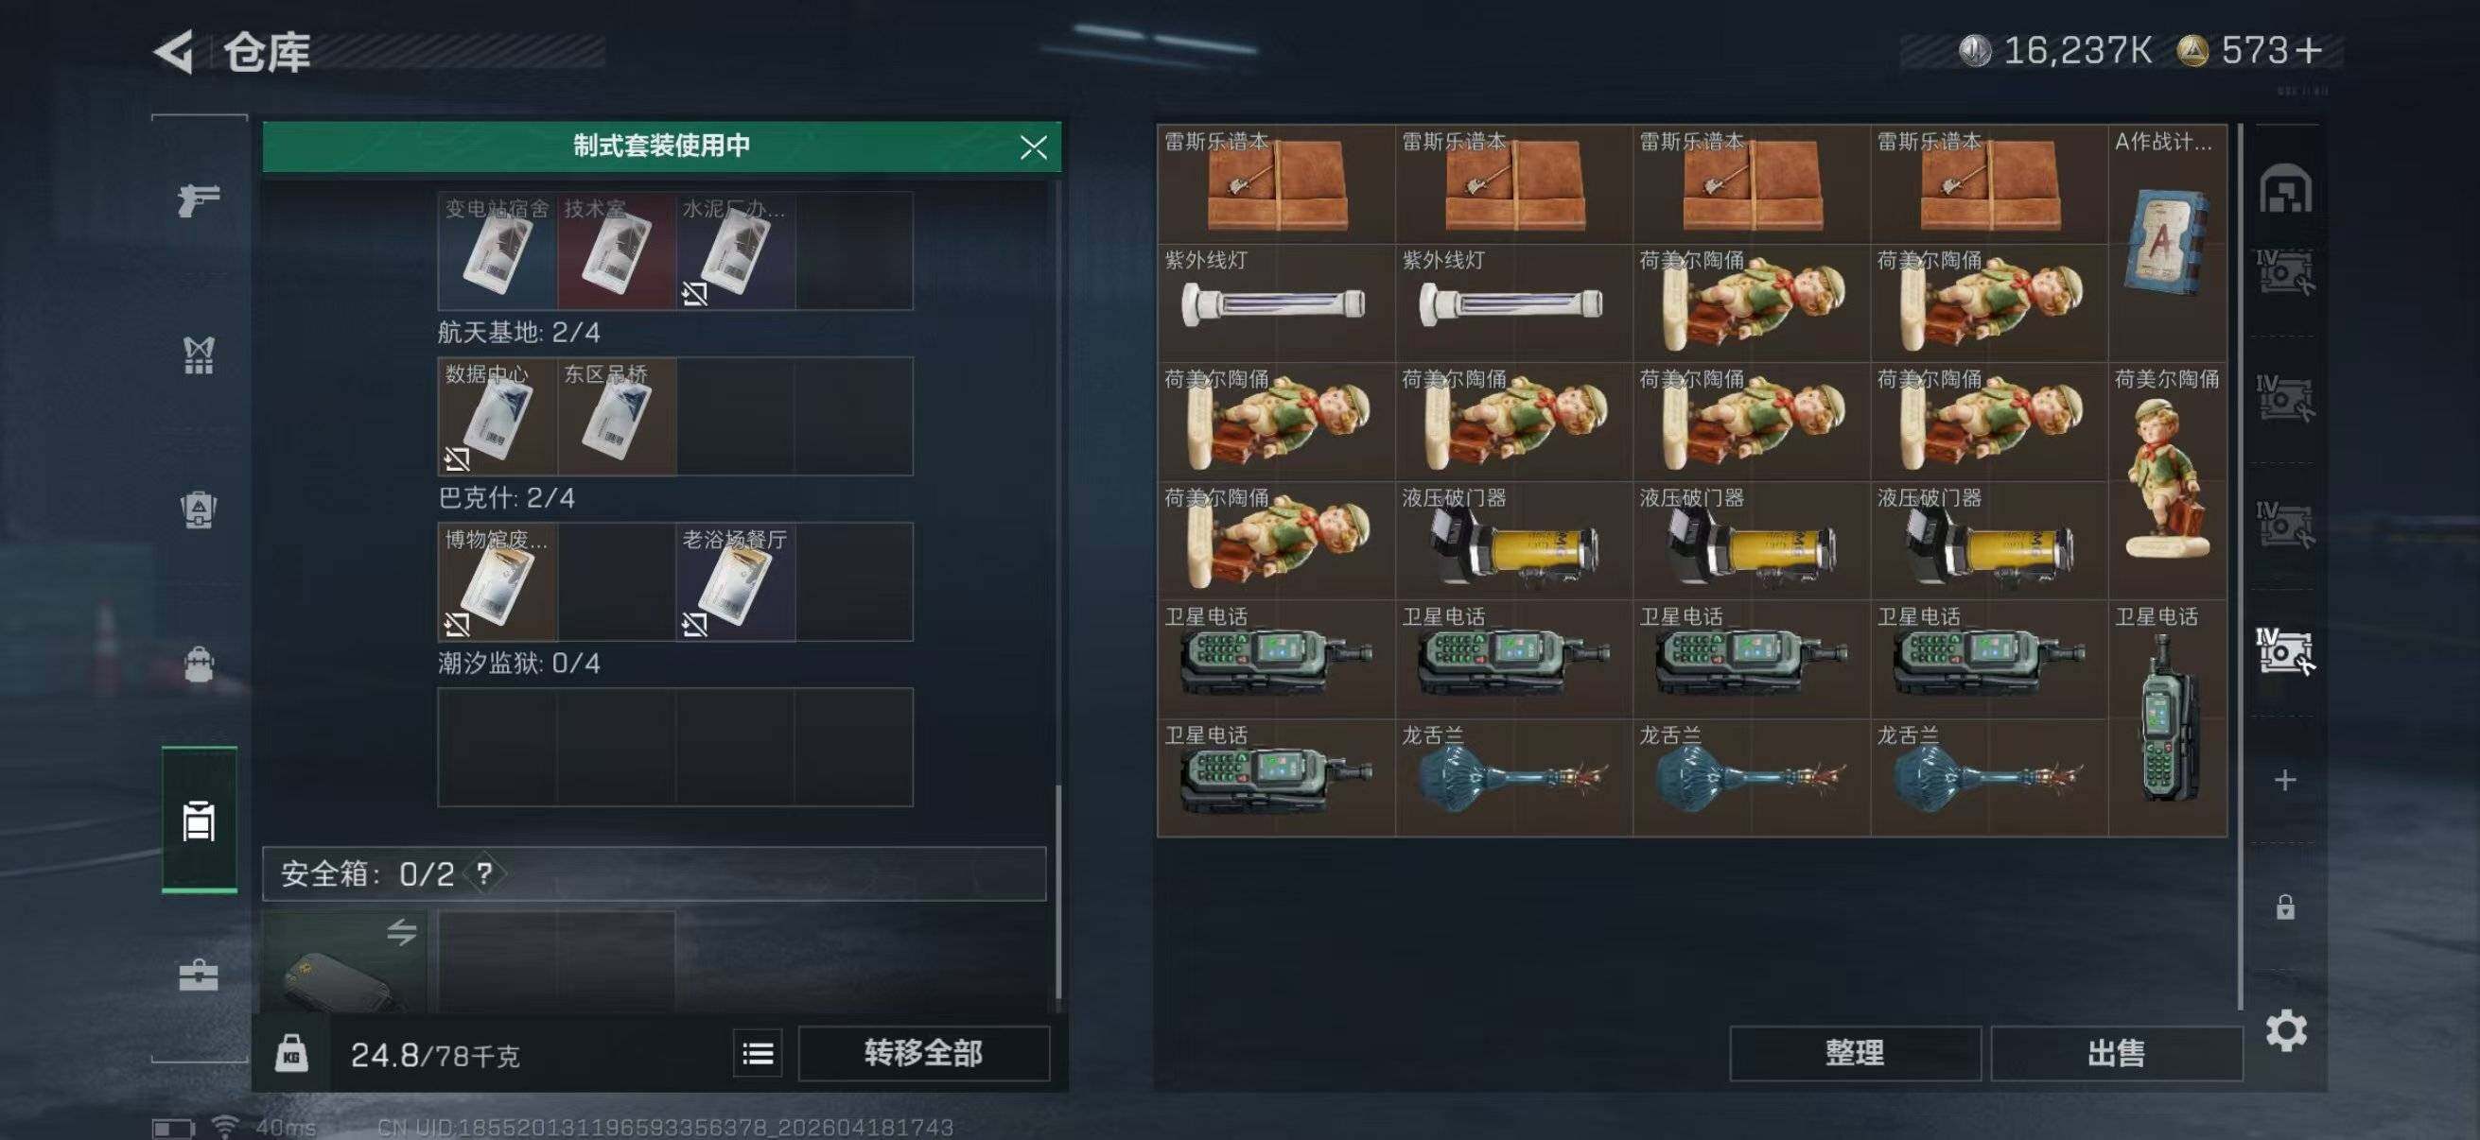Select the highlighted IV storage box tab
This screenshot has height=1140, width=2480.
(x=2284, y=651)
